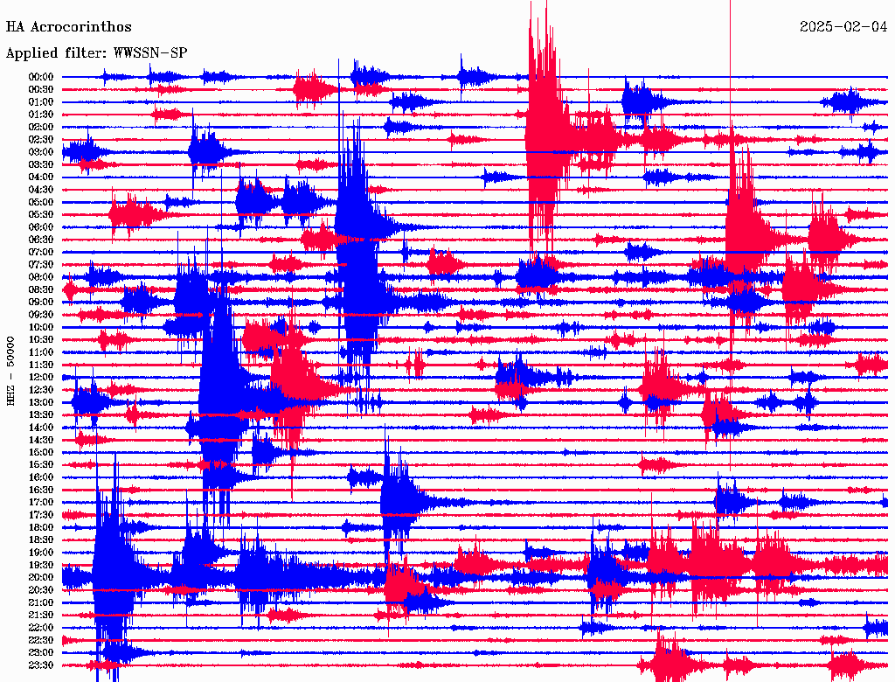Click the '10:30' time label
The image size is (895, 682).
40,340
